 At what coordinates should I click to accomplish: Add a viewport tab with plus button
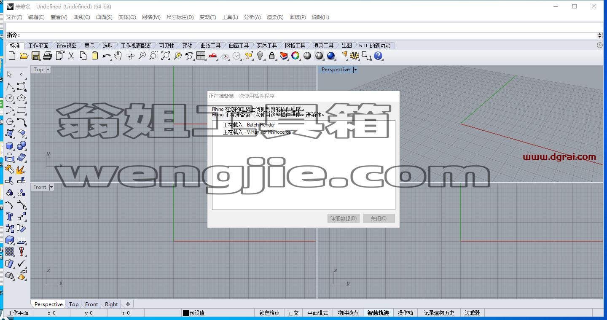click(x=128, y=304)
